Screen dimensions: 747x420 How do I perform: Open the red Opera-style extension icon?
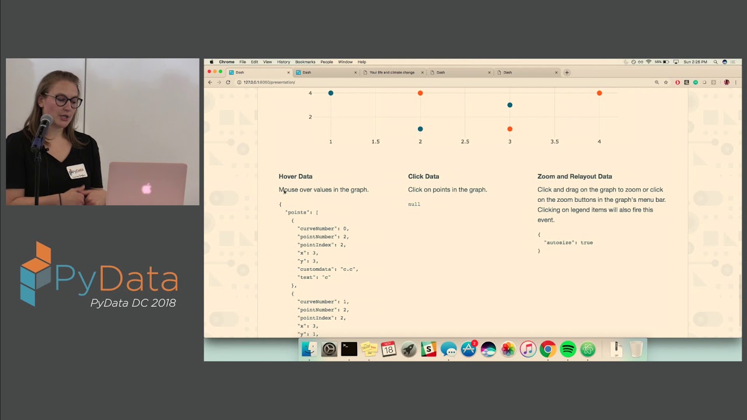coord(678,82)
